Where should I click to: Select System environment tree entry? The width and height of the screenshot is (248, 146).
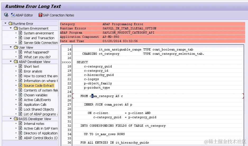click(39, 33)
